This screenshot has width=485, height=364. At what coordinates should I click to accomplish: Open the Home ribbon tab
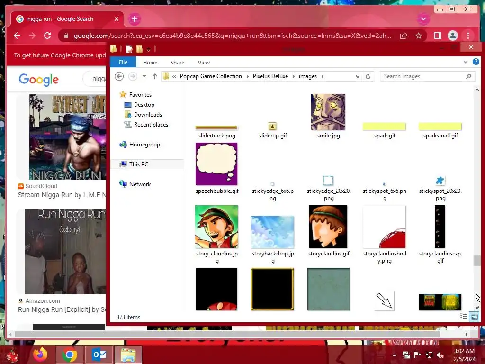(x=150, y=63)
